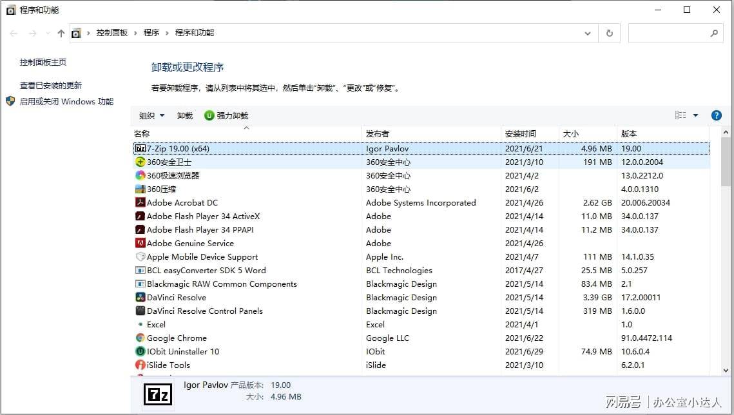Open the 组织 dropdown menu
Screen dimensions: 734x415
151,115
